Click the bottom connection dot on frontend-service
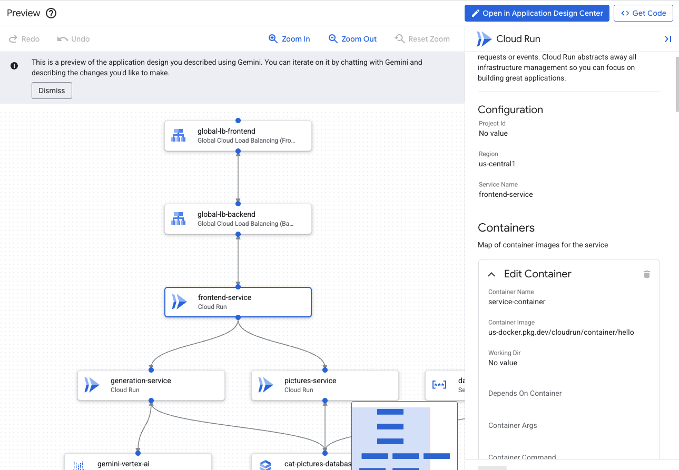This screenshot has height=470, width=679. pos(238,317)
